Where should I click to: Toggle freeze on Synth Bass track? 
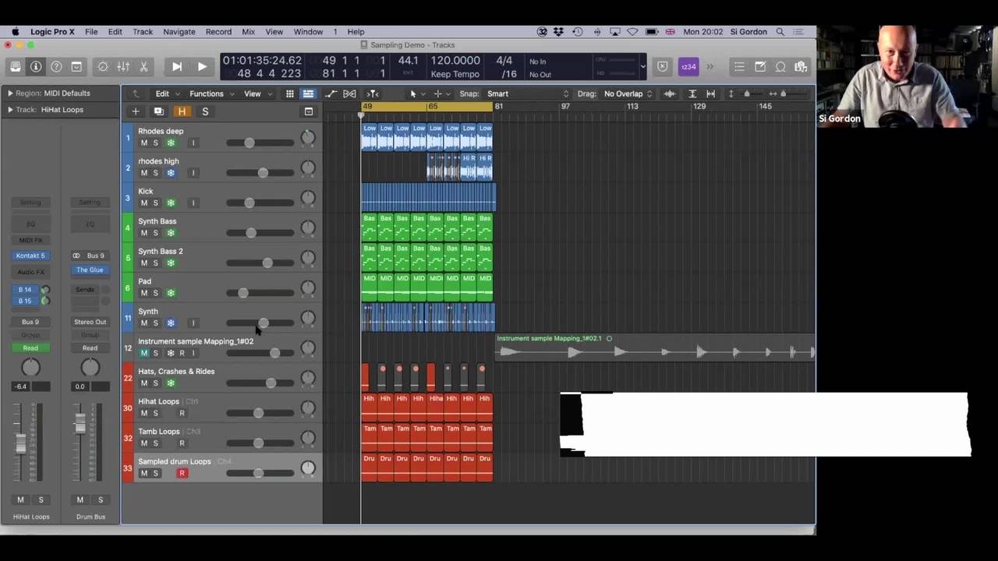(x=171, y=233)
